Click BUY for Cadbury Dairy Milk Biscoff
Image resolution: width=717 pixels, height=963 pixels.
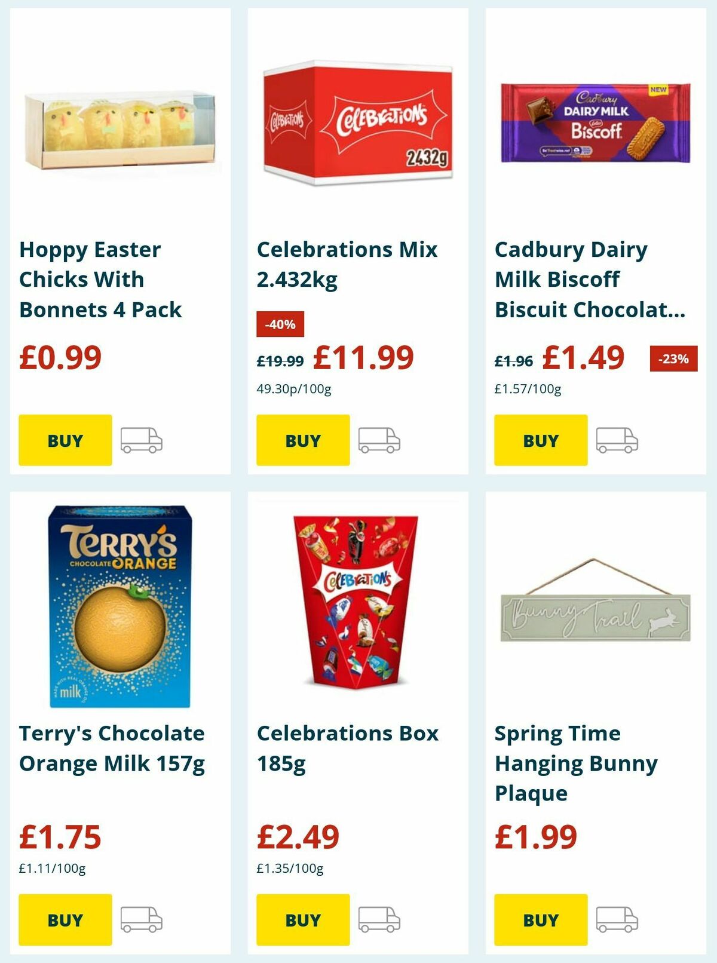point(540,441)
